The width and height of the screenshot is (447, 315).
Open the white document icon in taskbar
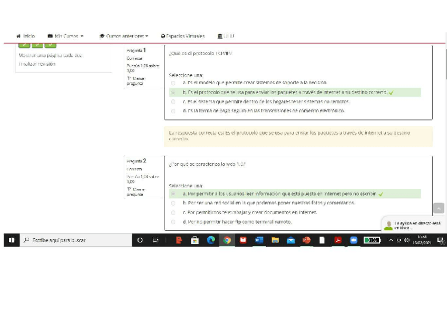pyautogui.click(x=322, y=240)
